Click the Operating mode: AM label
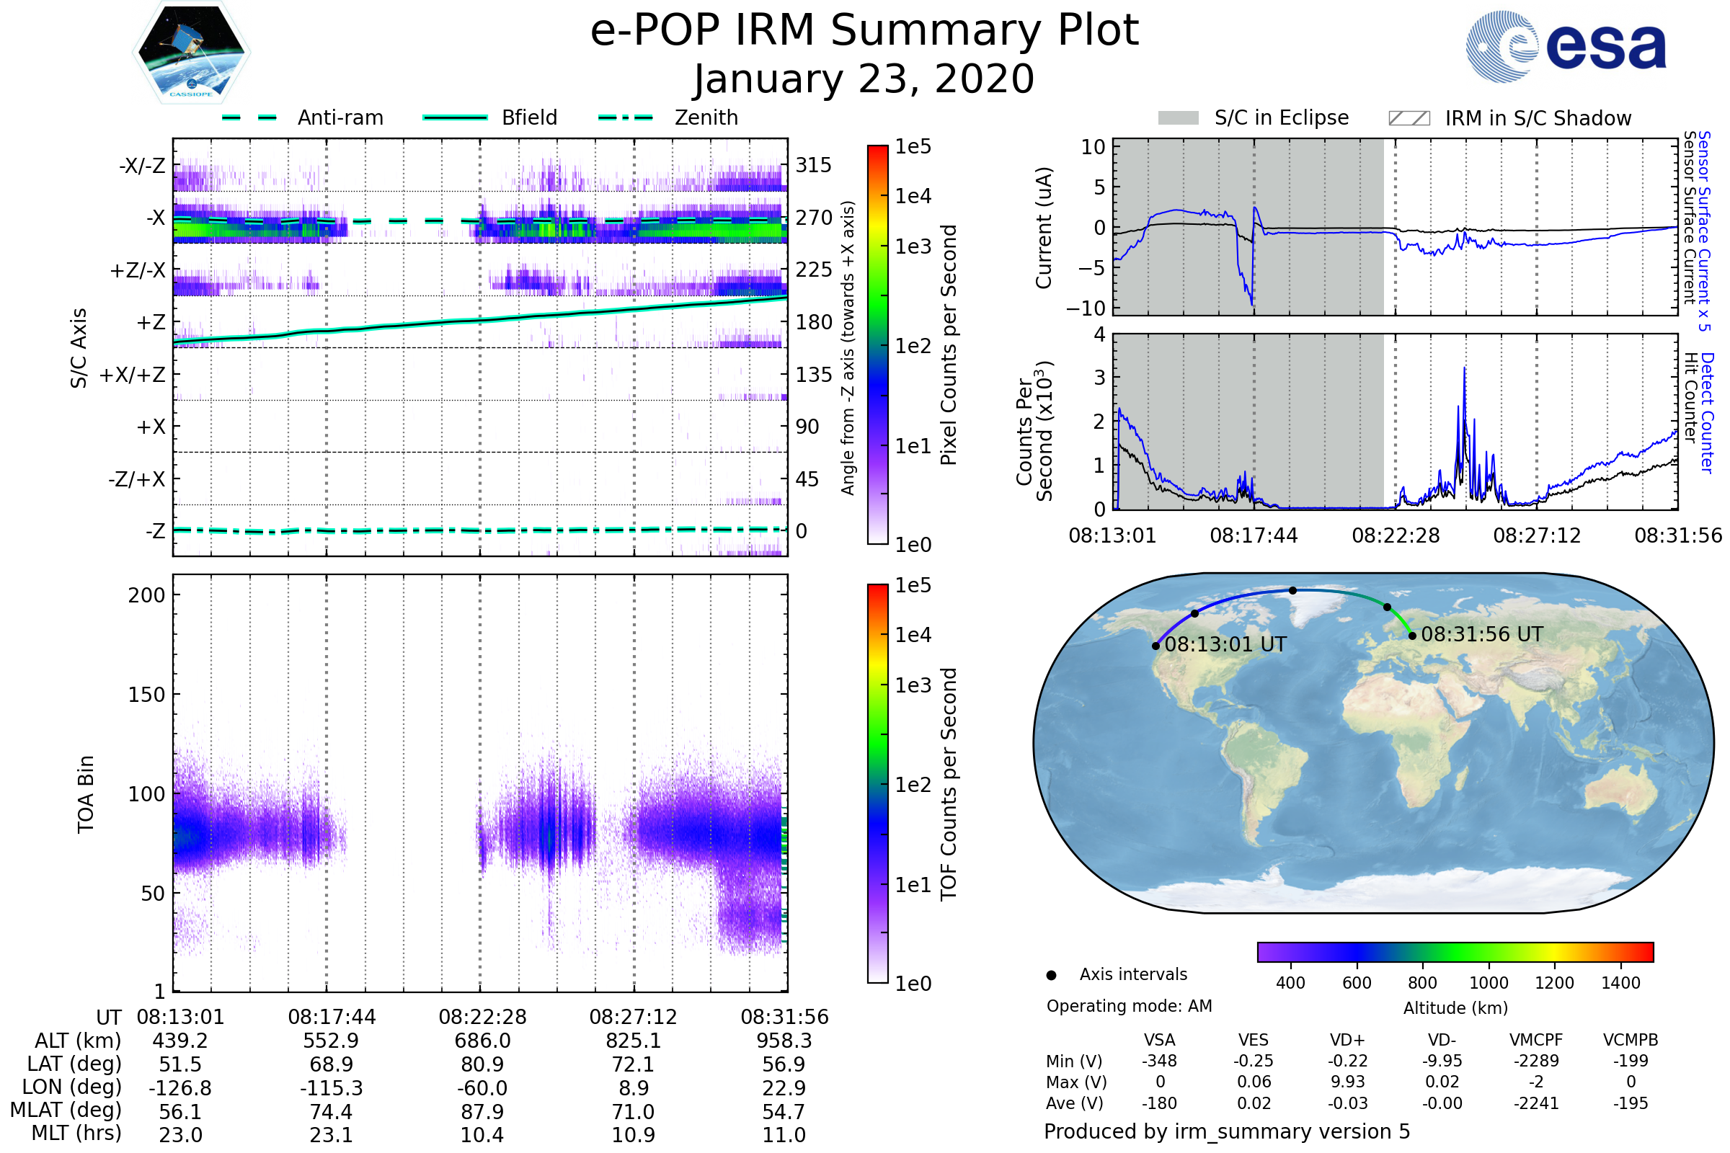Viewport: 1730px width, 1153px height. (x=1129, y=1006)
